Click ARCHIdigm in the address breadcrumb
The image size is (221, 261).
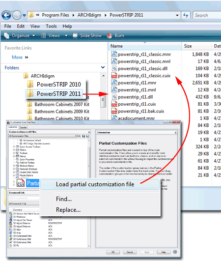[x=89, y=15]
